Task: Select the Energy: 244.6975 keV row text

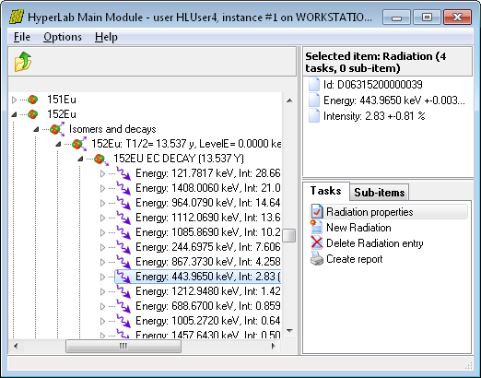Action: 208,247
